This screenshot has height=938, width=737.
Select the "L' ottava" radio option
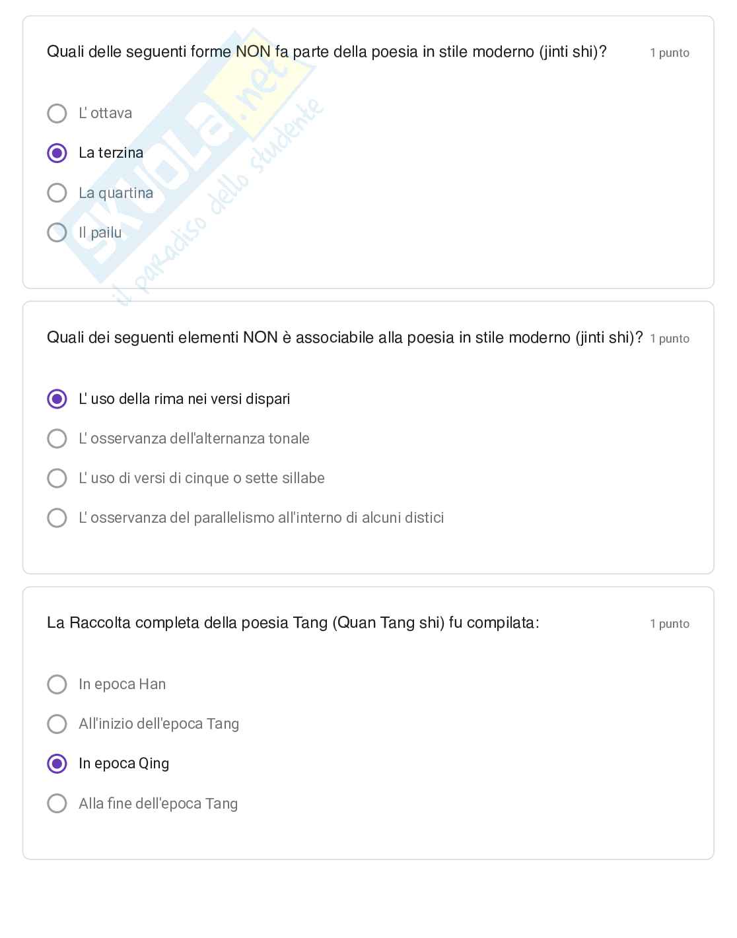click(57, 114)
